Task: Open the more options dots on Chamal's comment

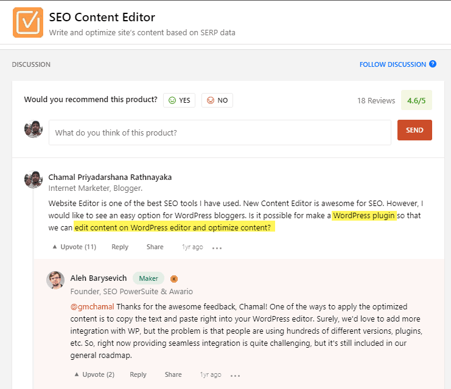Action: click(x=217, y=248)
